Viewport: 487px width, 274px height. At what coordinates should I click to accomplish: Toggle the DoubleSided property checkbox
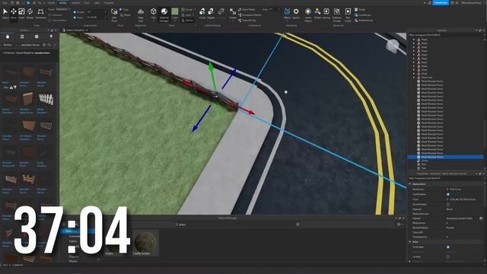pos(448,204)
